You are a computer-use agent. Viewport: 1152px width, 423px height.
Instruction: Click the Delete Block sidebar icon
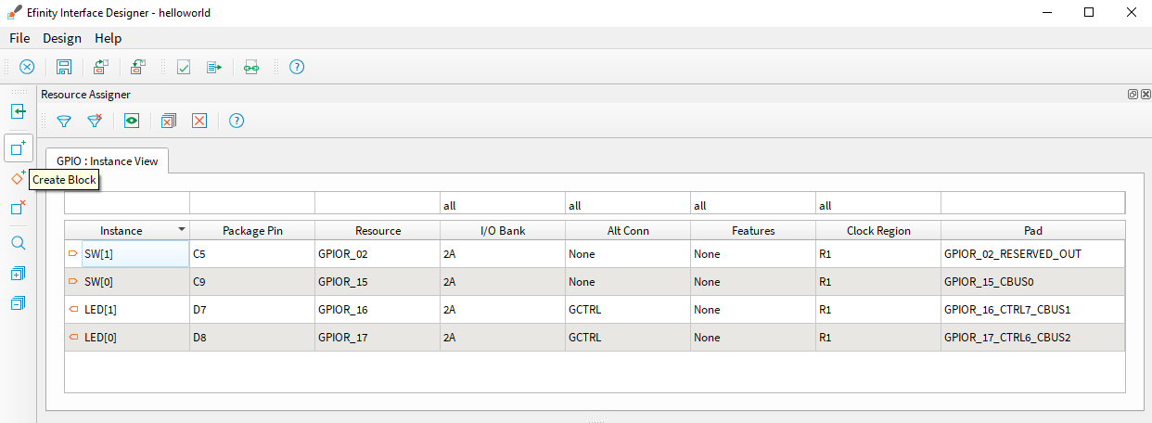coord(18,208)
